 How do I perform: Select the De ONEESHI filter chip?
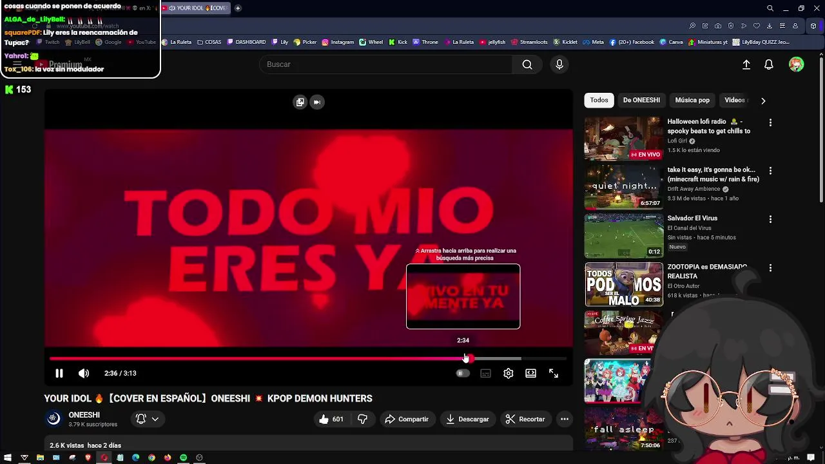click(x=641, y=100)
